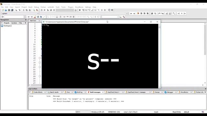The height and width of the screenshot is (116, 207).
Task: Open the wxSmith menu
Action: [51, 7]
